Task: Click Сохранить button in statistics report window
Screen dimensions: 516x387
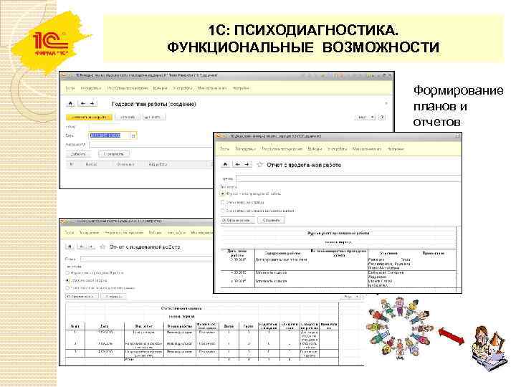Action: click(114, 297)
